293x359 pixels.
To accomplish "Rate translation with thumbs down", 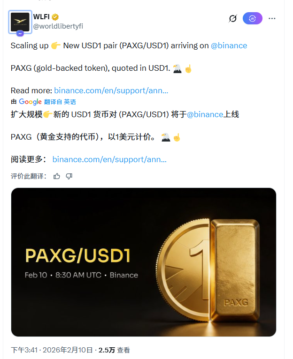I will (69, 176).
